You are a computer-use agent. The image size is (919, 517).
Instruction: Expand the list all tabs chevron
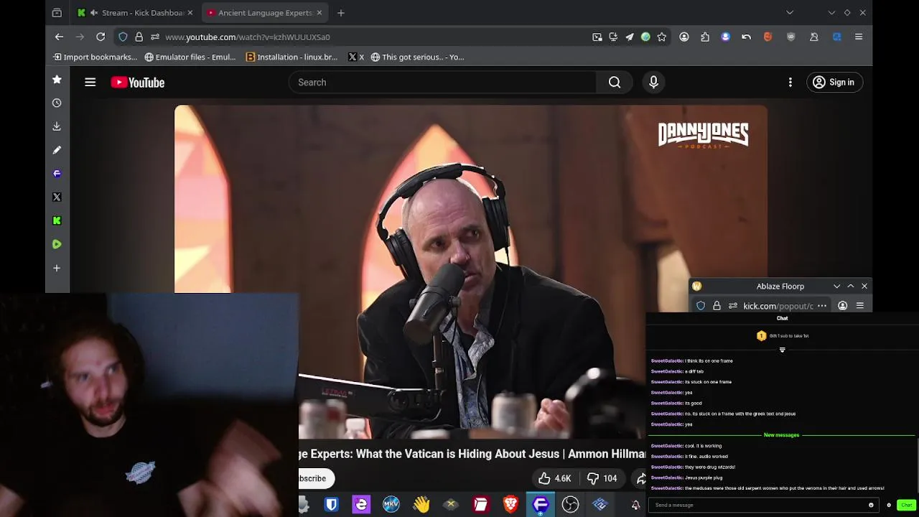(790, 12)
